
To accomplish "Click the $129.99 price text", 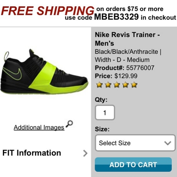I will [x=126, y=76].
